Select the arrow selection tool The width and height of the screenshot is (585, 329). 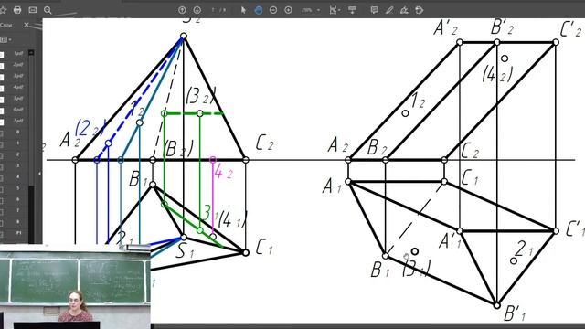(243, 10)
